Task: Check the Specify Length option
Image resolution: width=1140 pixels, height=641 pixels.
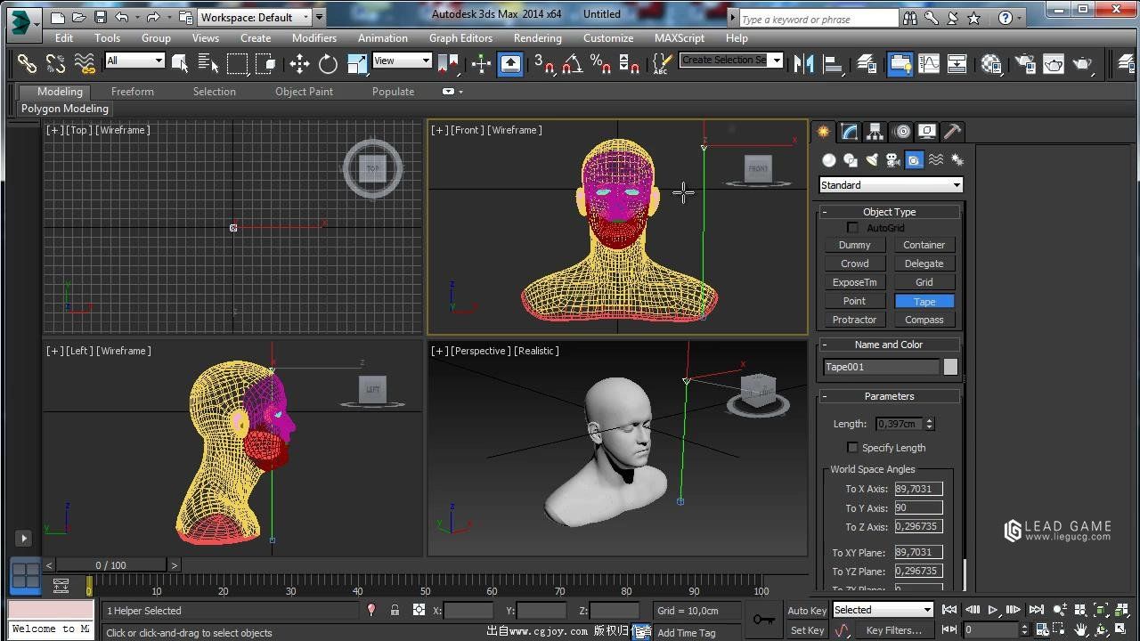Action: (853, 447)
